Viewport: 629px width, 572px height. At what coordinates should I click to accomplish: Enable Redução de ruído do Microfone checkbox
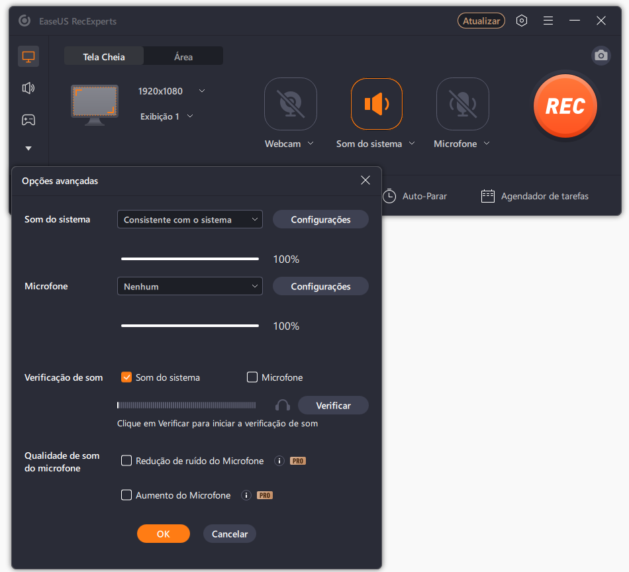126,461
